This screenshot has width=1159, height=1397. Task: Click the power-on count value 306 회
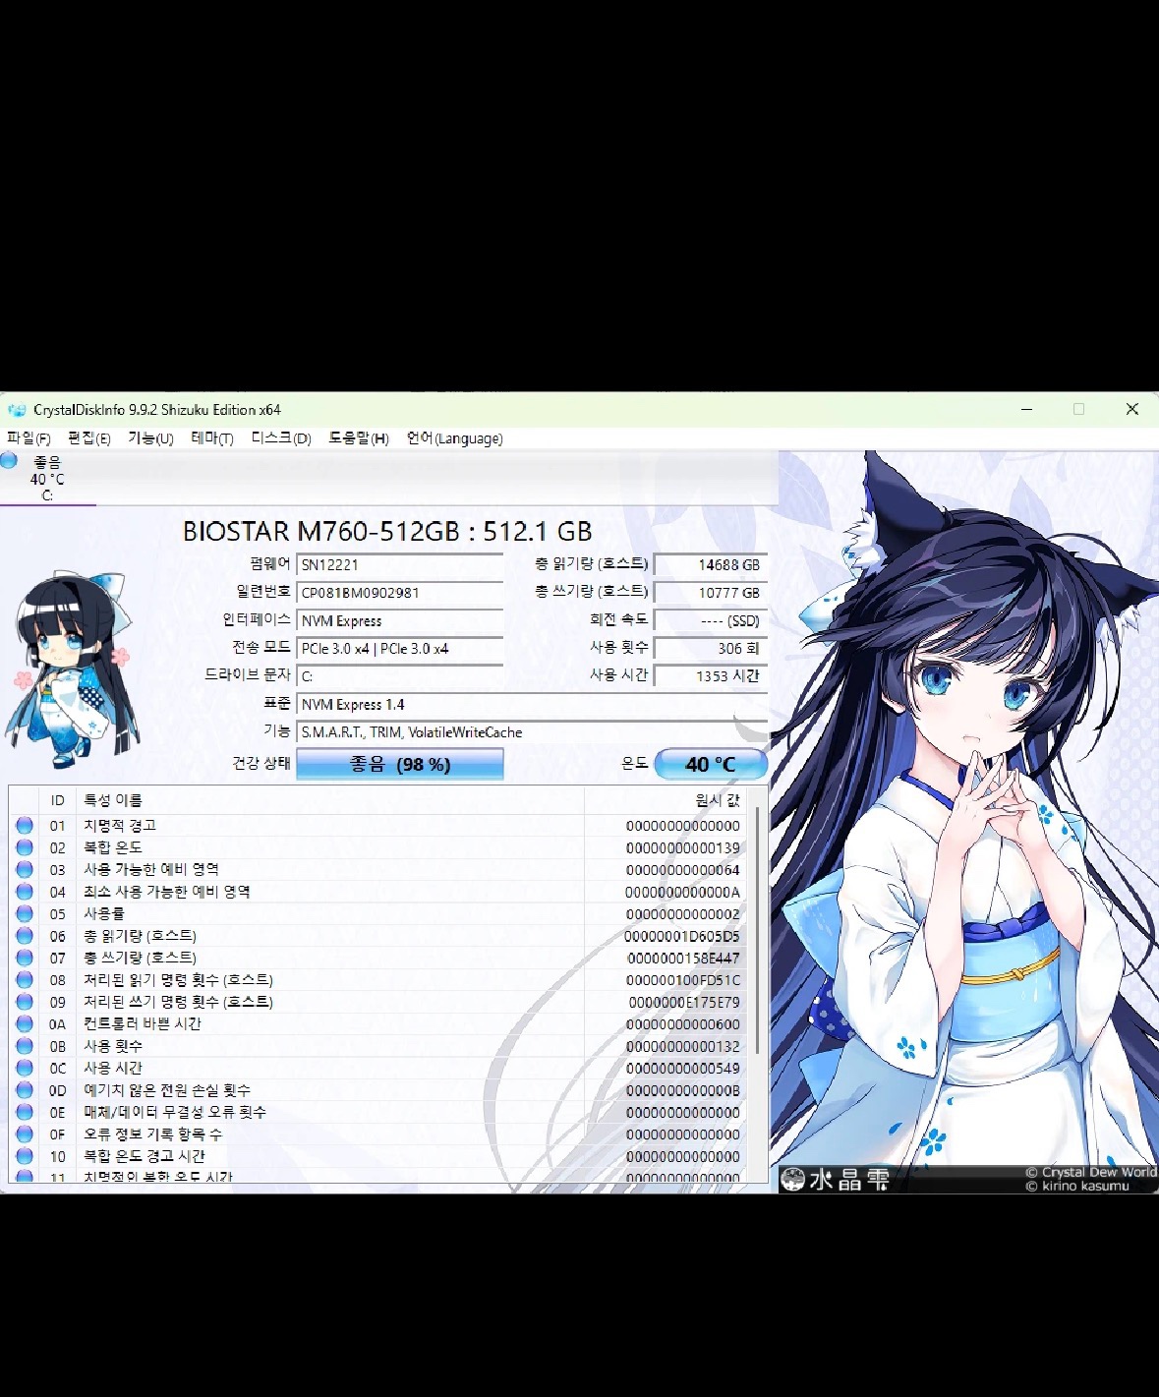711,649
